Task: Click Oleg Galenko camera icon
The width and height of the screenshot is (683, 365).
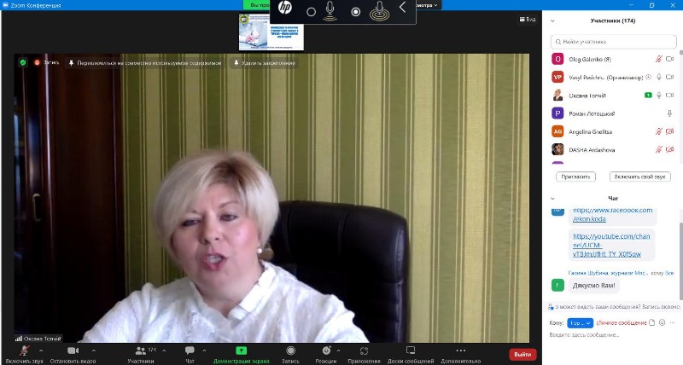Action: point(670,59)
